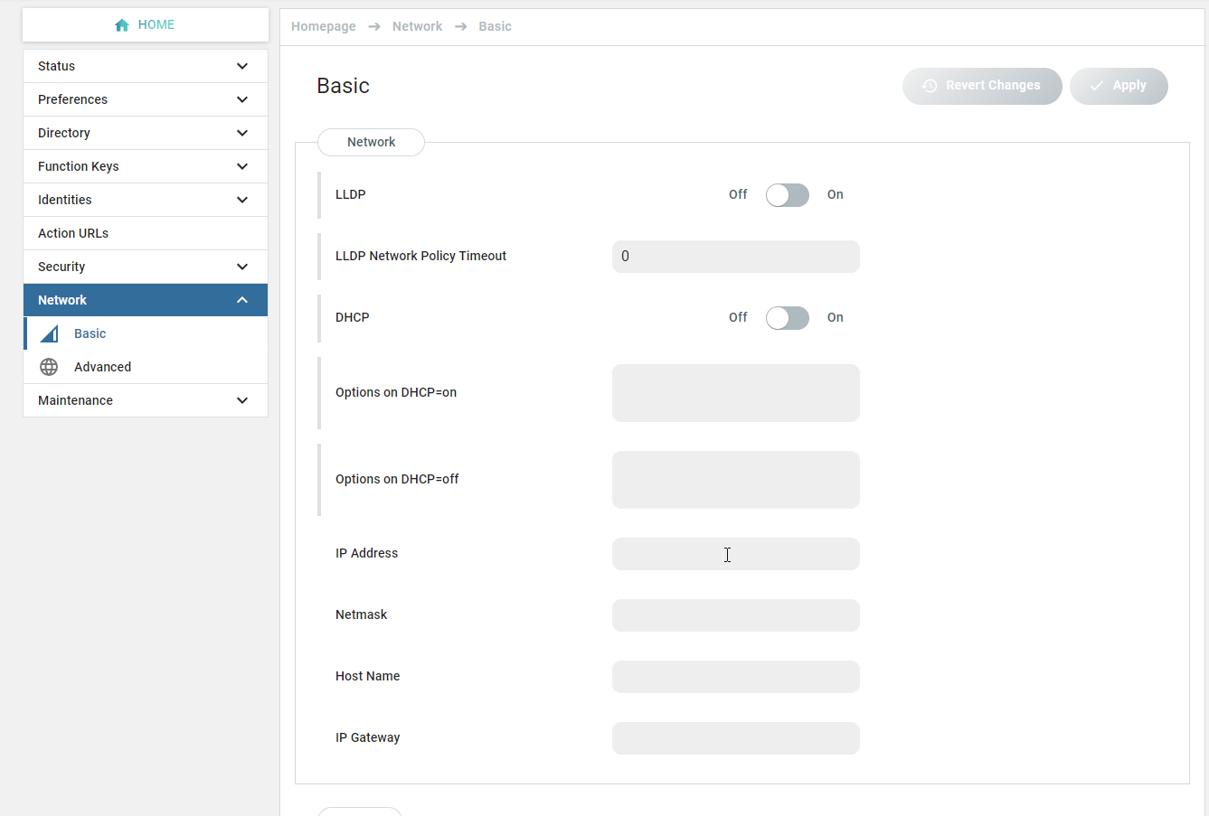1209x816 pixels.
Task: Open the Preferences menu item
Action: (x=146, y=99)
